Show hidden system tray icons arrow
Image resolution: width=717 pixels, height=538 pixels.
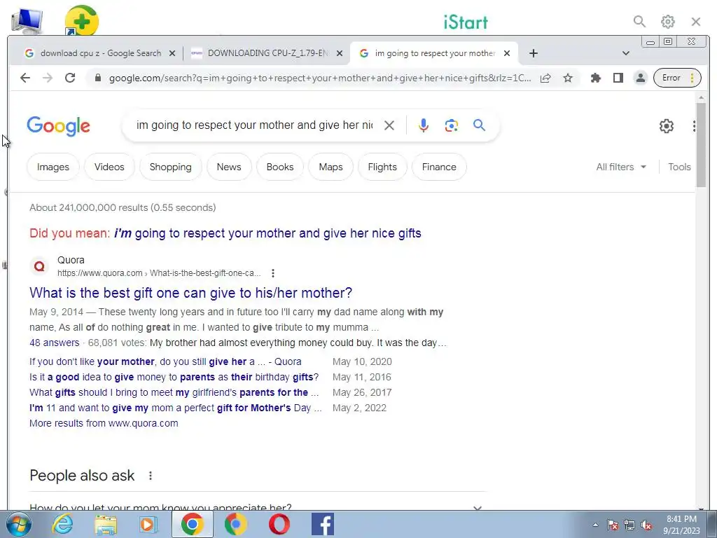pos(595,525)
